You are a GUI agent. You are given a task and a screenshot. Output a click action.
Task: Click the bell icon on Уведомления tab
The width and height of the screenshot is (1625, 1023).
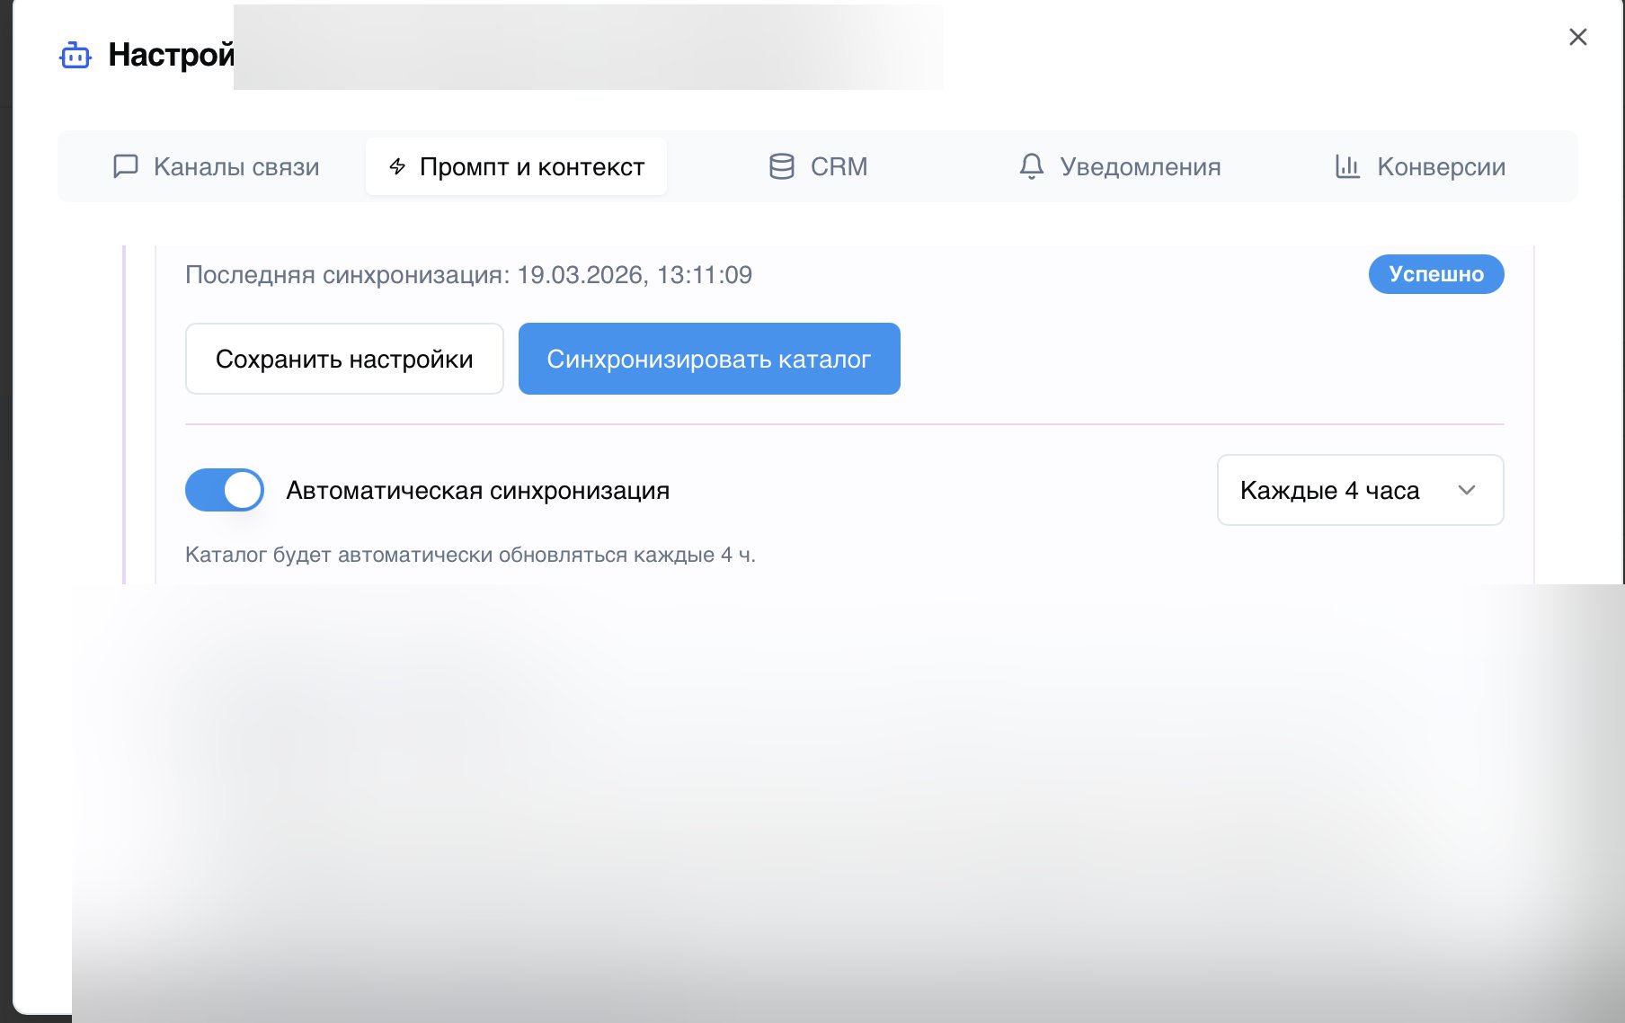(1031, 166)
